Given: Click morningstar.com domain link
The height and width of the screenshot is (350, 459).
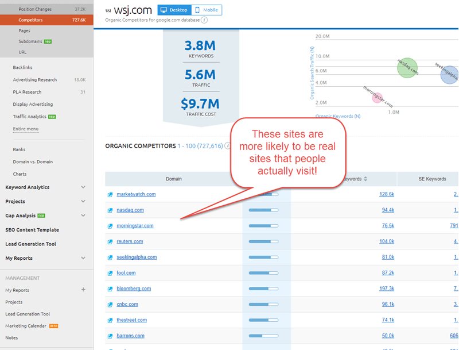Looking at the screenshot, I should [x=135, y=226].
